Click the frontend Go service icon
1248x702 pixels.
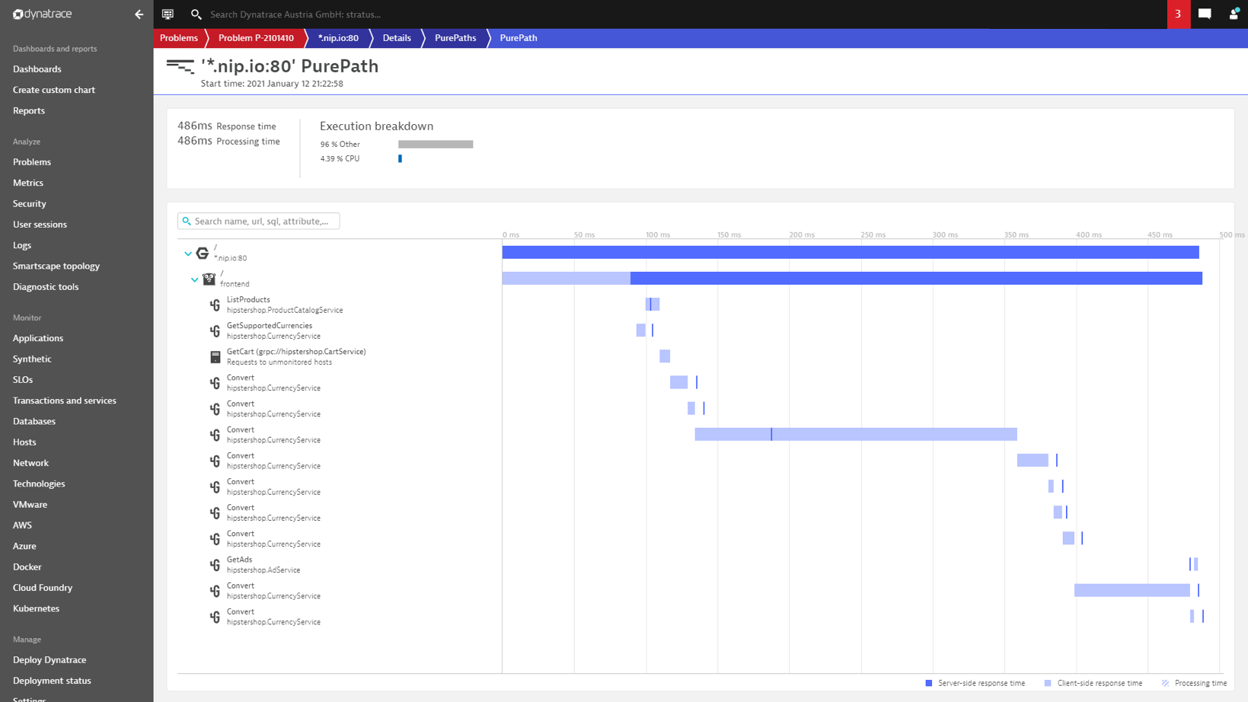click(x=209, y=279)
